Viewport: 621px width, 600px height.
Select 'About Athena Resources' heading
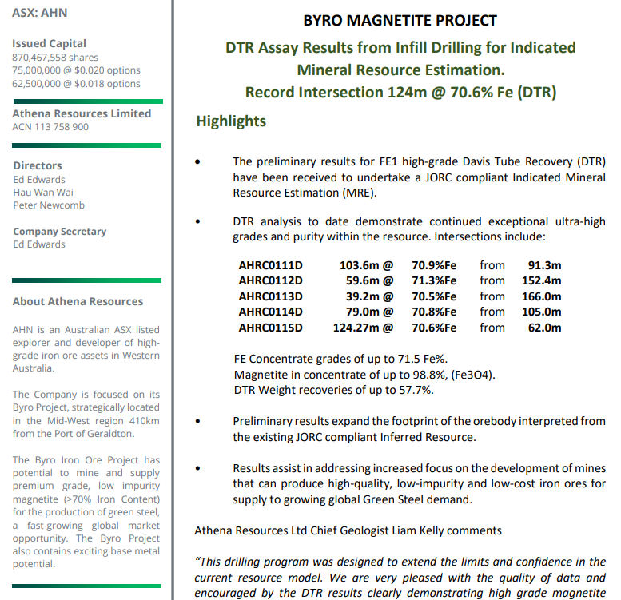pyautogui.click(x=78, y=301)
